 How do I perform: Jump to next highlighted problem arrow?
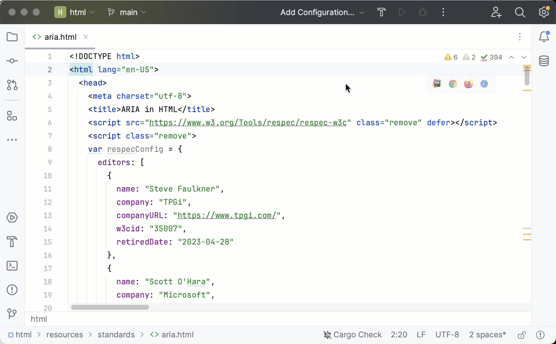524,57
